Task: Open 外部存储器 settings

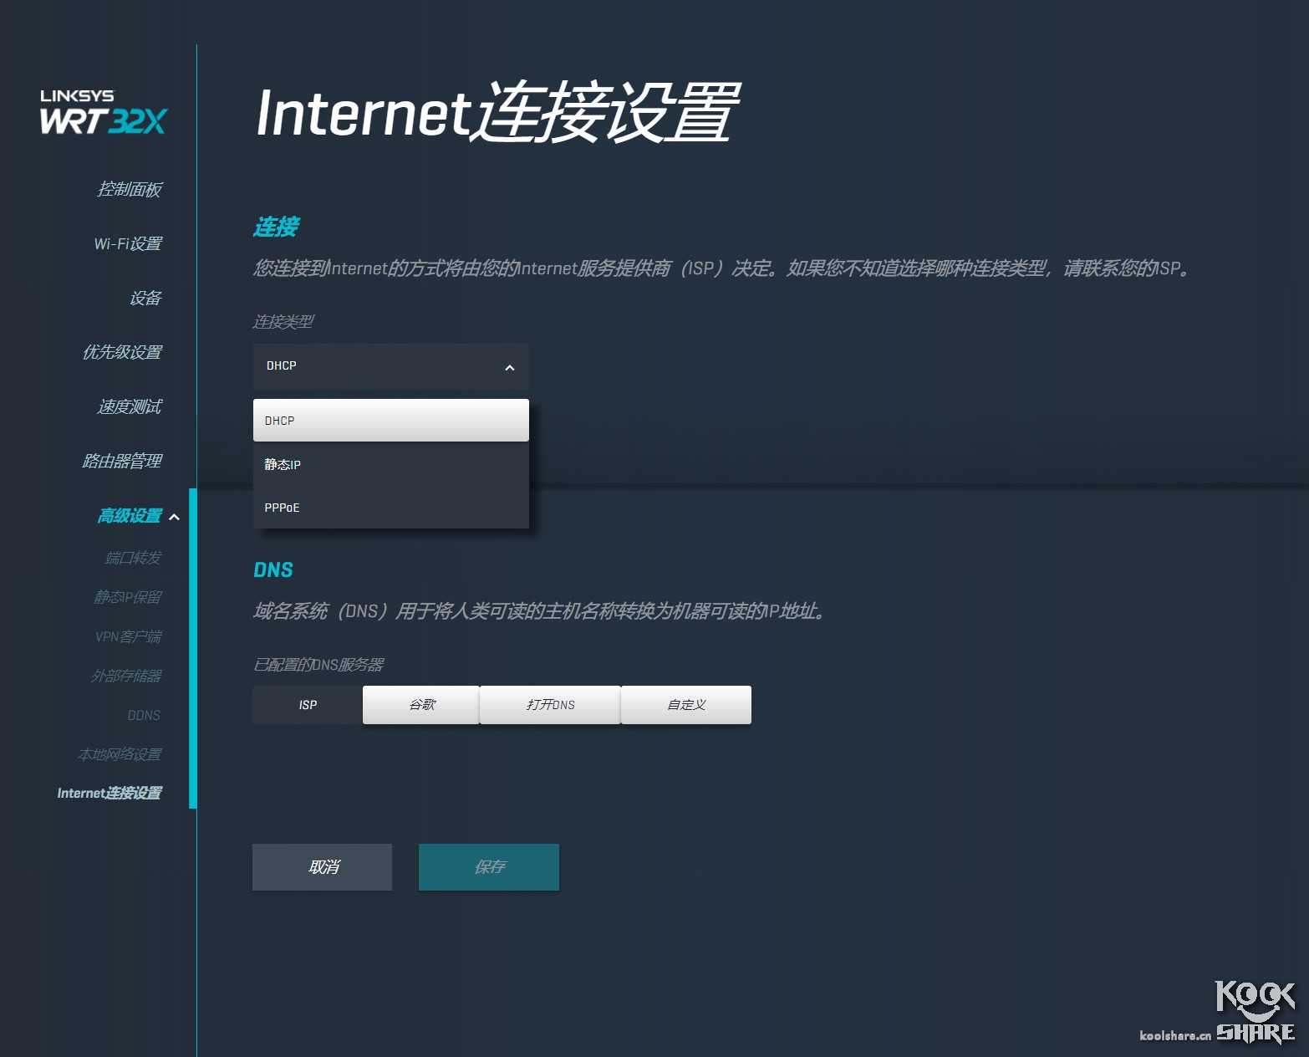Action: 128,675
